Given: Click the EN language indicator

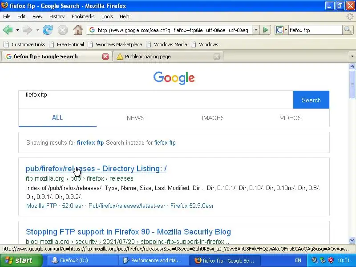Looking at the screenshot, I should (x=298, y=260).
